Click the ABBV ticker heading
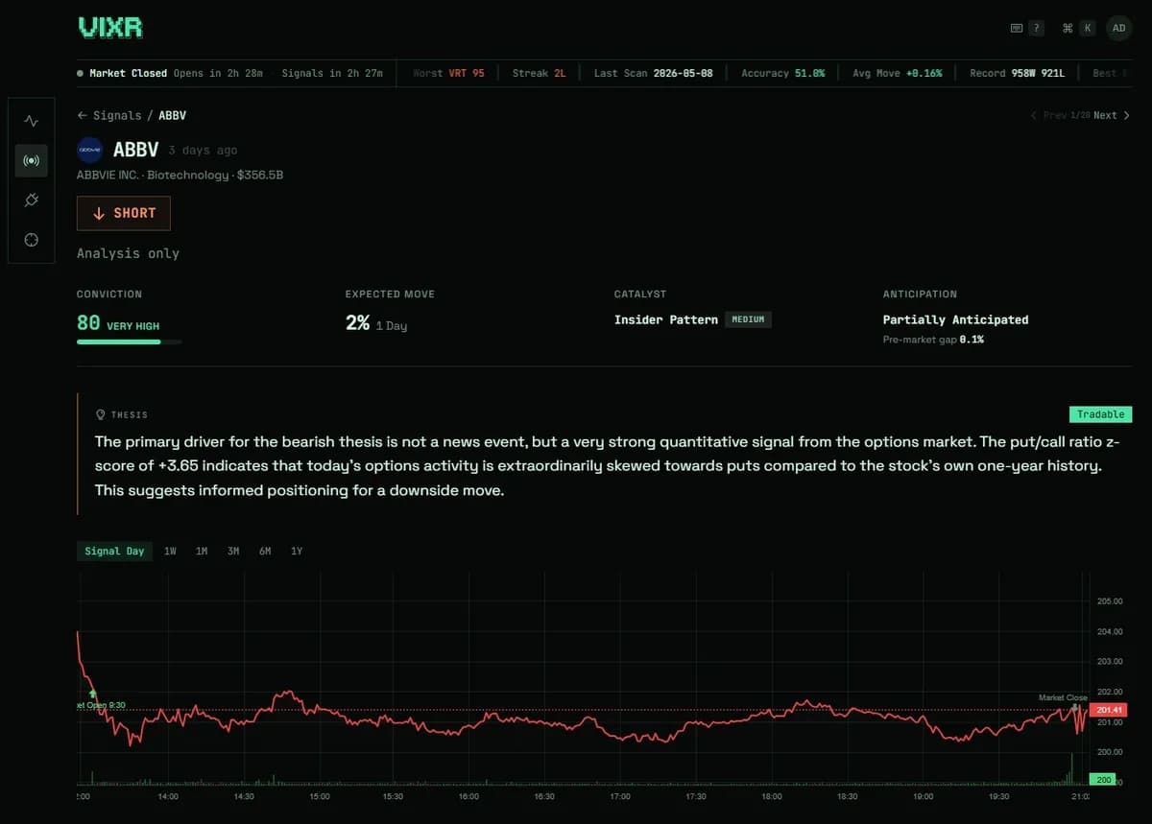Screen dimensions: 1152x824 [x=135, y=150]
